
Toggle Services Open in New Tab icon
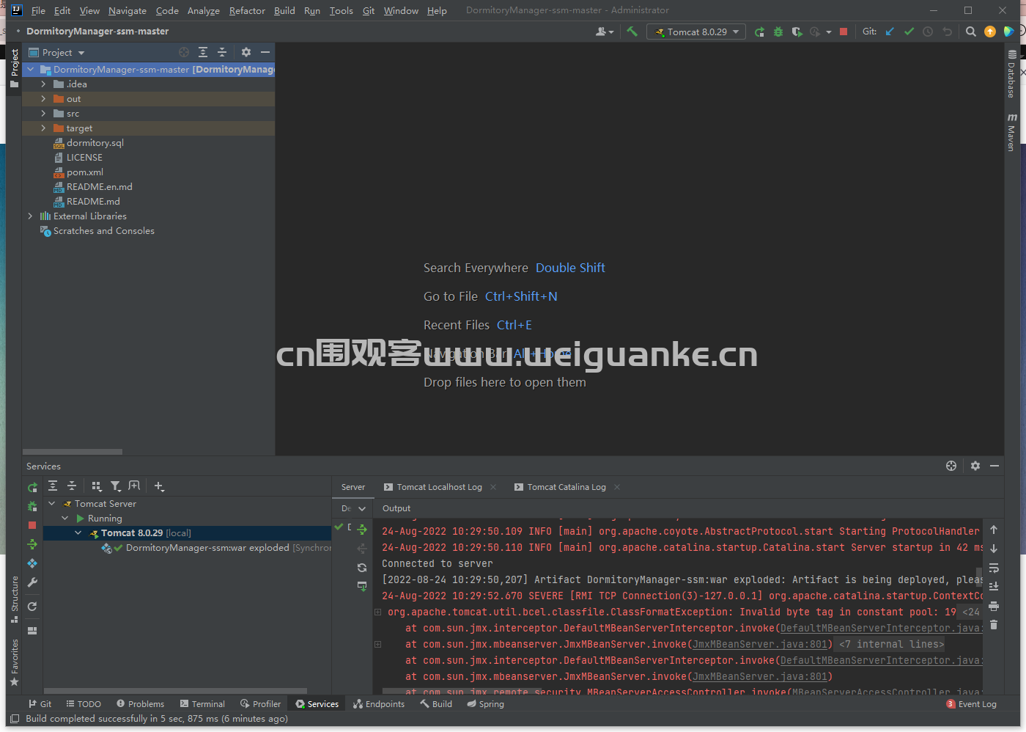[x=134, y=486]
